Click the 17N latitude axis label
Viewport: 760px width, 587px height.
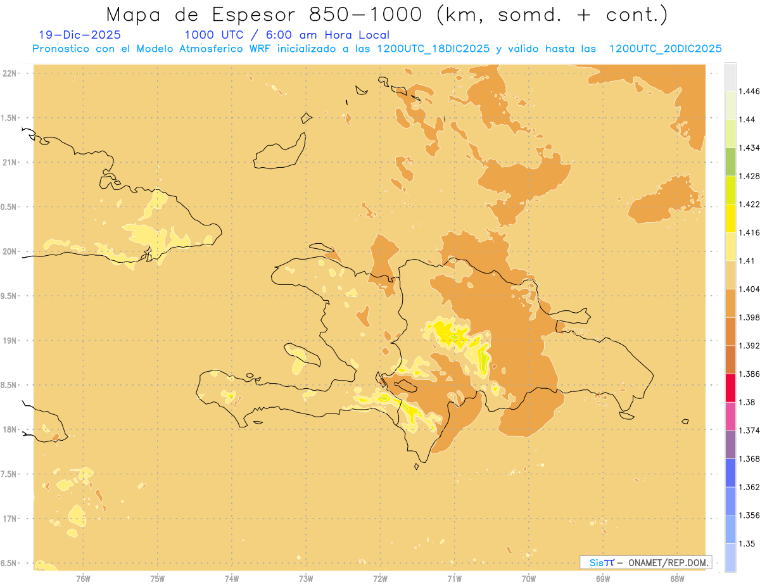[x=10, y=519]
